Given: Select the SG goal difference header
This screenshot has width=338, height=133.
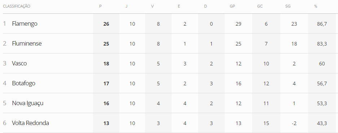Looking at the screenshot, I should tap(288, 6).
